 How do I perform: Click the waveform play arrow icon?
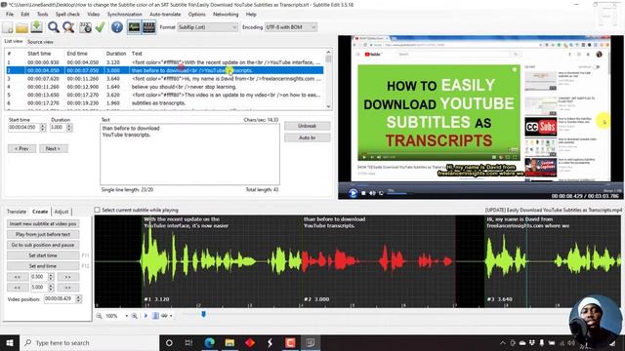click(x=146, y=316)
